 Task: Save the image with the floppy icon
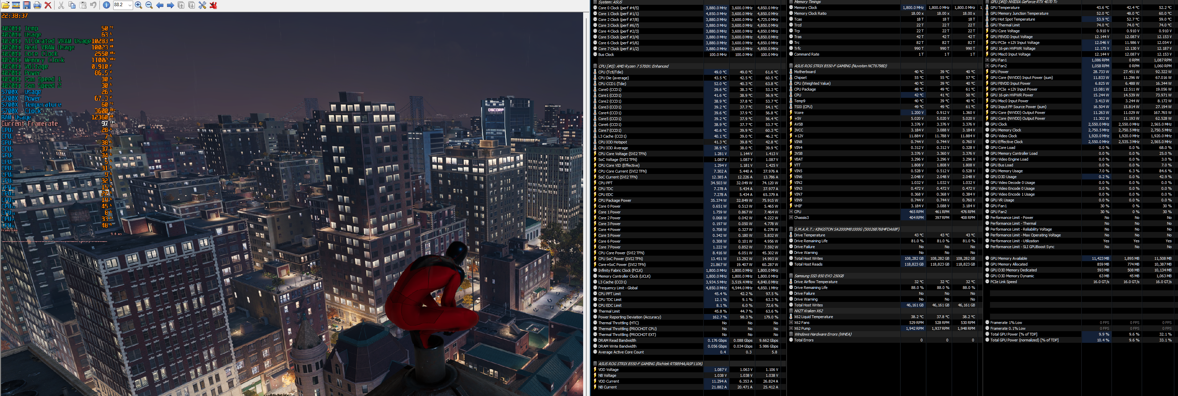click(x=26, y=5)
